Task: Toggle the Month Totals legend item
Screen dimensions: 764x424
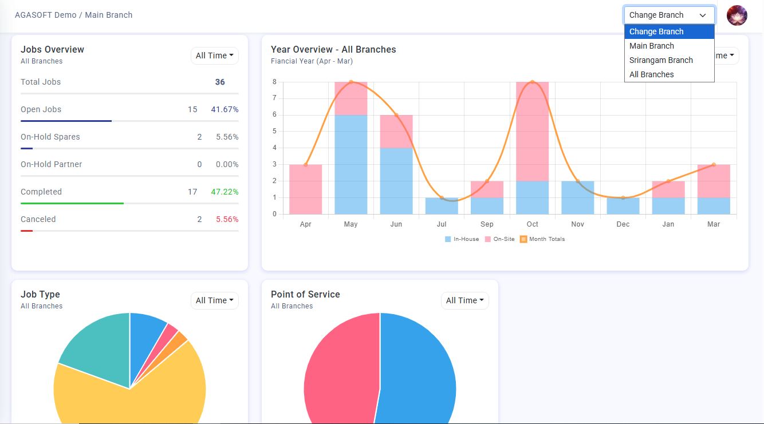Action: (x=542, y=239)
